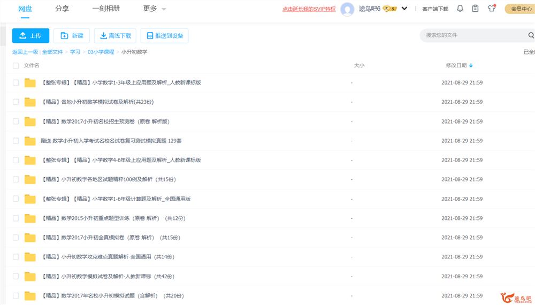Check the box for 数学2017小升初名校招生预测卷
Viewport: 535px width, 305px height.
coord(16,121)
